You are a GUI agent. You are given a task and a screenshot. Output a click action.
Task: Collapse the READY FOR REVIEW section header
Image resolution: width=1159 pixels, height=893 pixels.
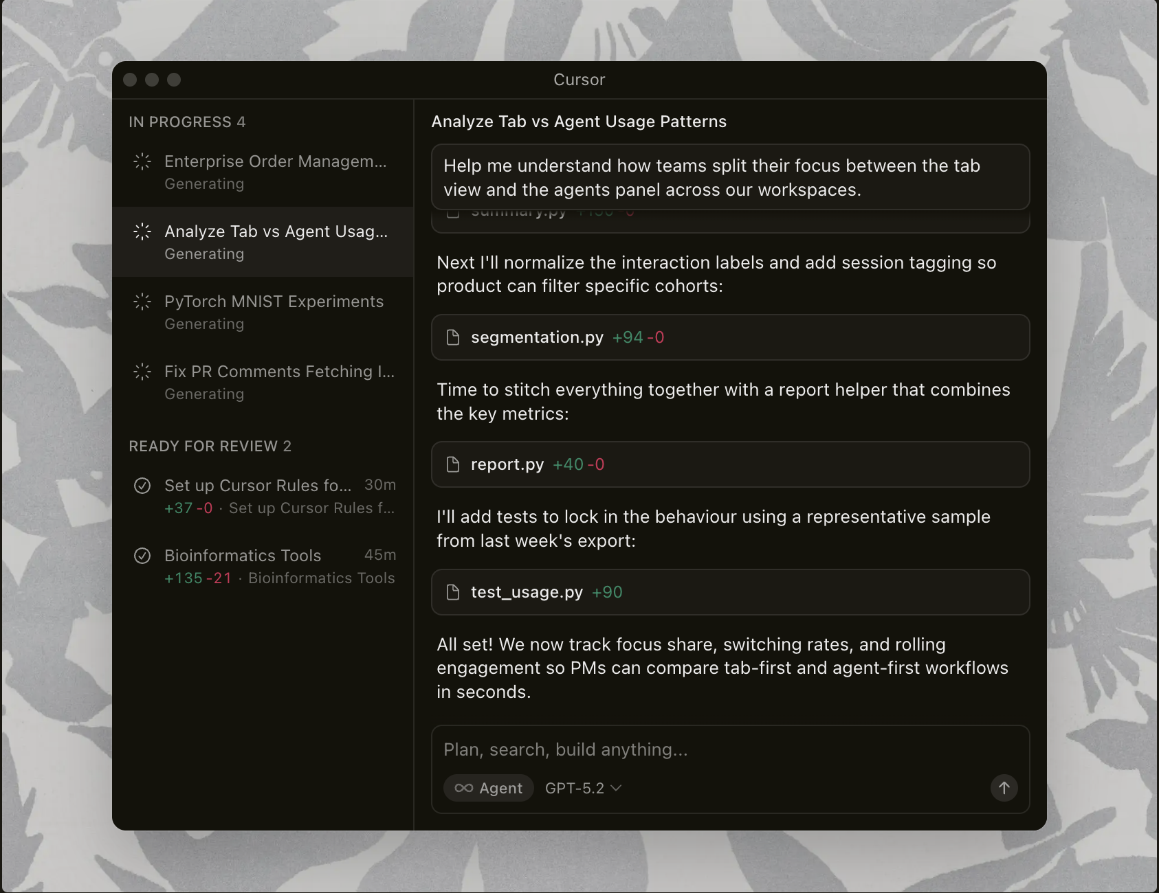210,446
